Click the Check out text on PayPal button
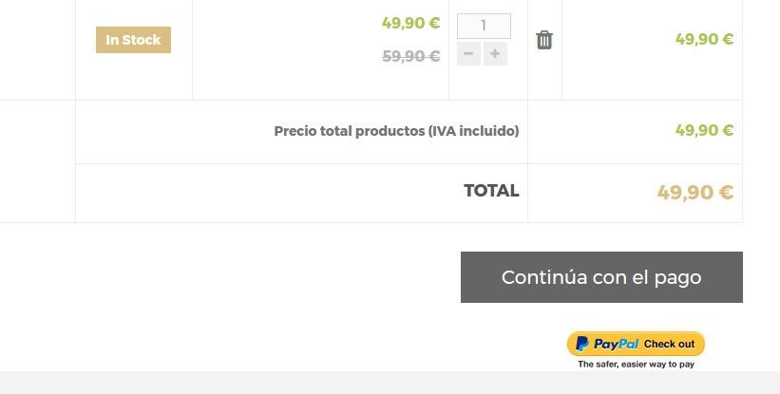This screenshot has height=394, width=780. click(x=669, y=344)
